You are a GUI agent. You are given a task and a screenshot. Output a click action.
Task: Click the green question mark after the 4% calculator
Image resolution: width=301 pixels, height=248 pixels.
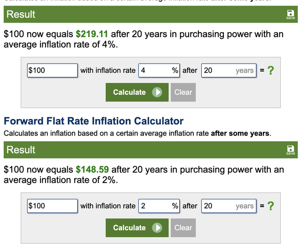pos(270,71)
